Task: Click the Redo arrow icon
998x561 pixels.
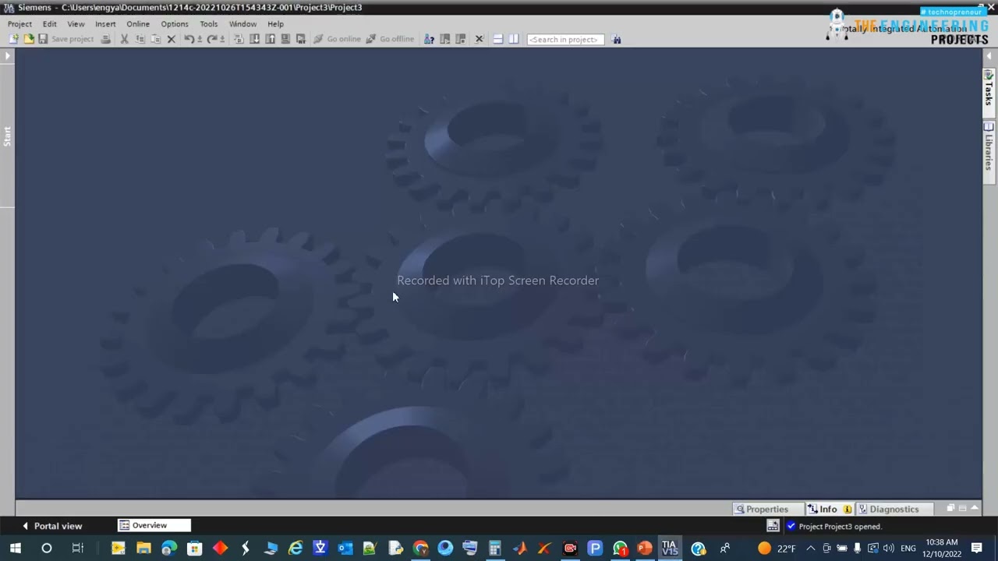Action: pyautogui.click(x=211, y=39)
